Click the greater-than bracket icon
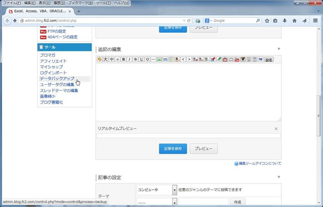 click(189, 59)
